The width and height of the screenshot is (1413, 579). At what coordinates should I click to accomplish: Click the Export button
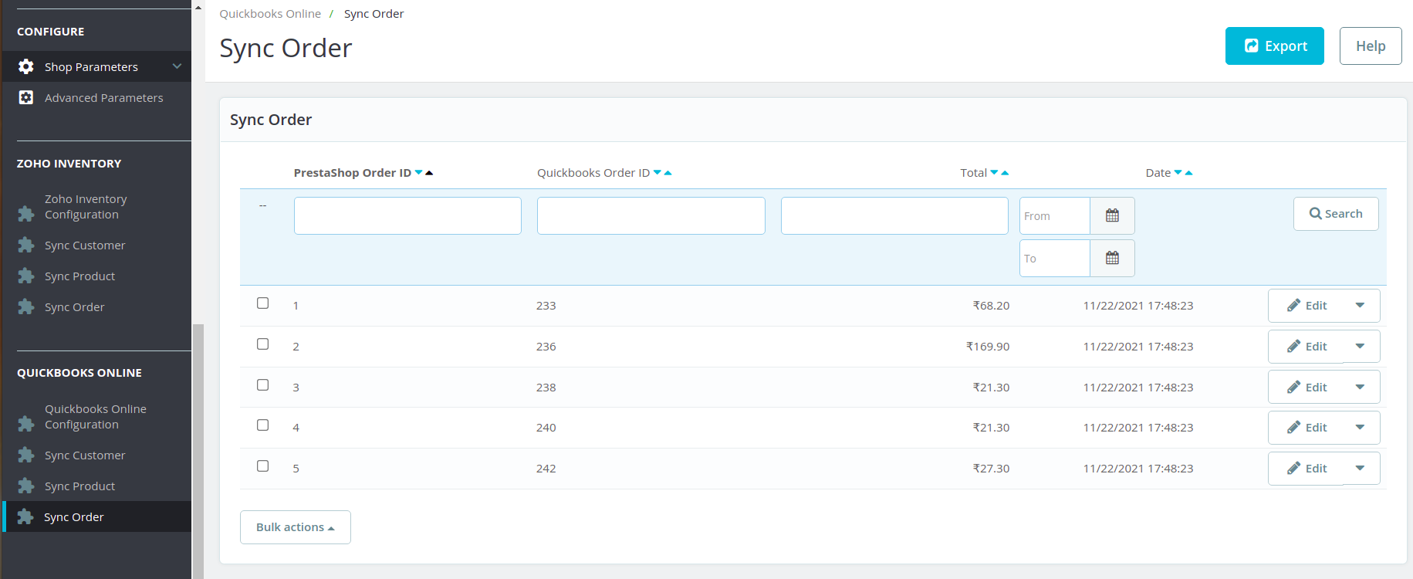(x=1275, y=46)
